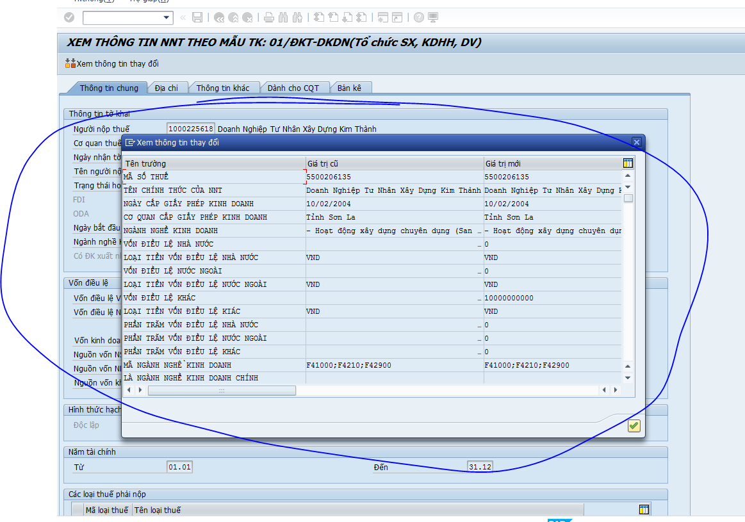Click 'Xem thông tin thay đổi' application toolbar button
Viewport: 745px width, 522px height.
(112, 63)
